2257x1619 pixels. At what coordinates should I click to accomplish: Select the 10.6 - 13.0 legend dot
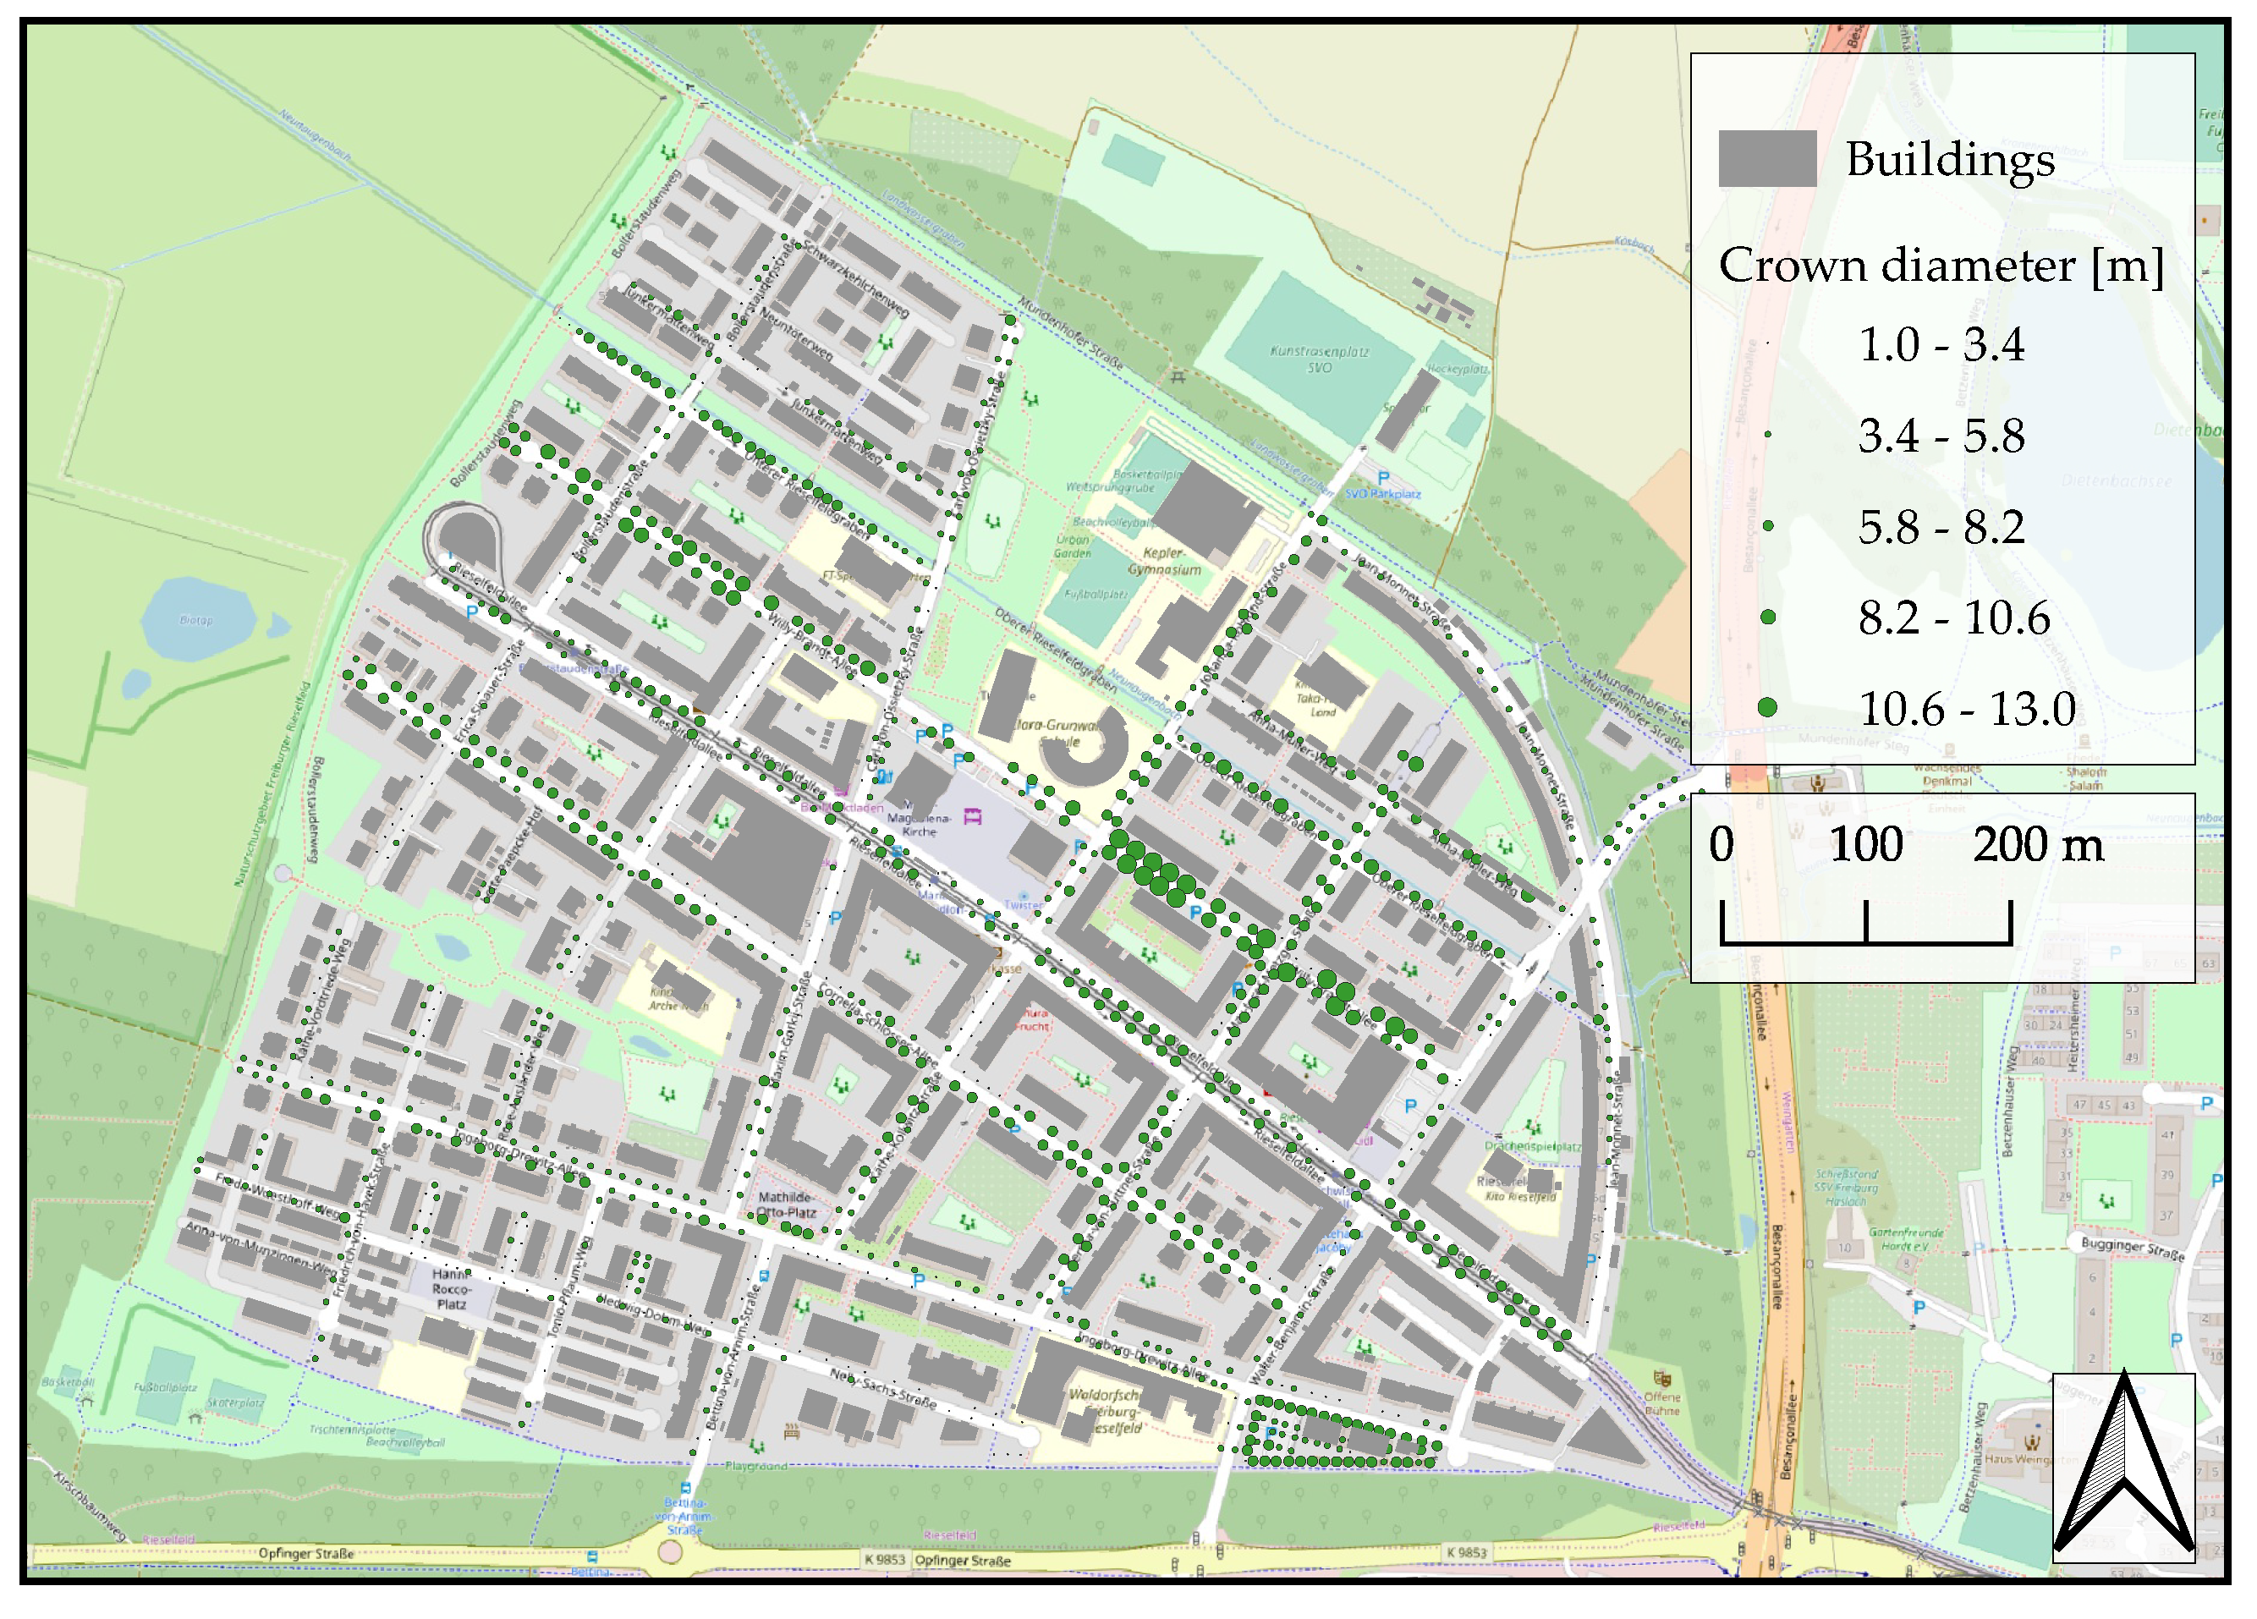coord(1766,707)
